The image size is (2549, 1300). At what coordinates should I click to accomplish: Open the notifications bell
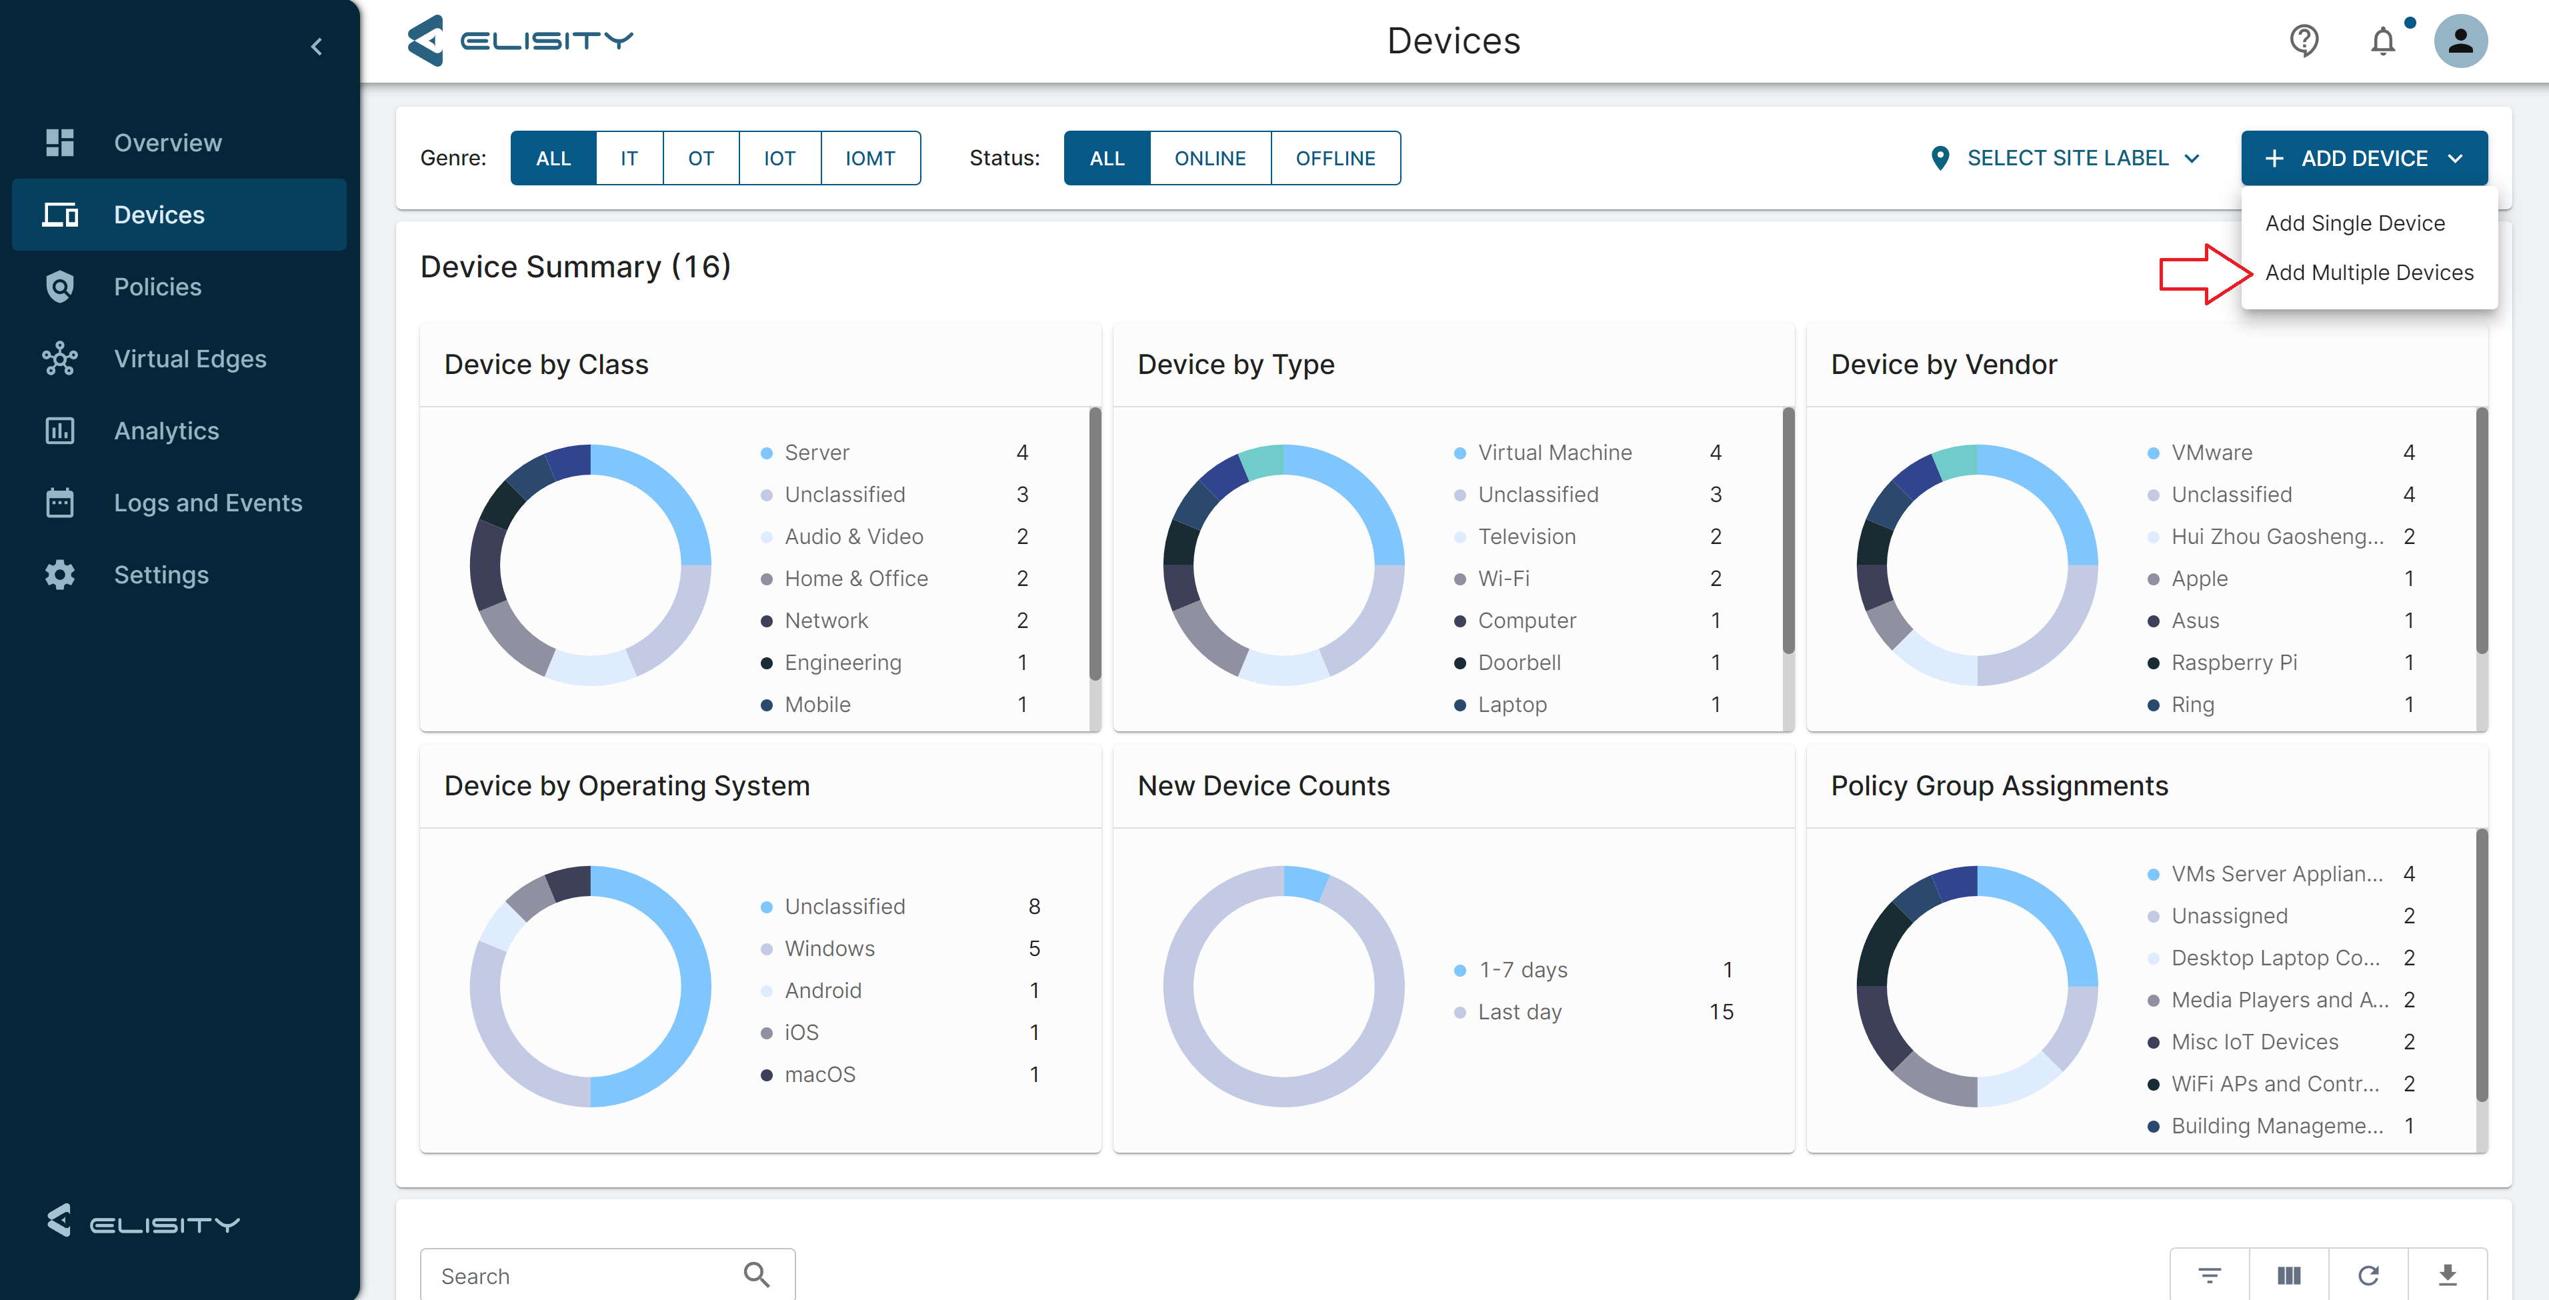click(x=2383, y=41)
